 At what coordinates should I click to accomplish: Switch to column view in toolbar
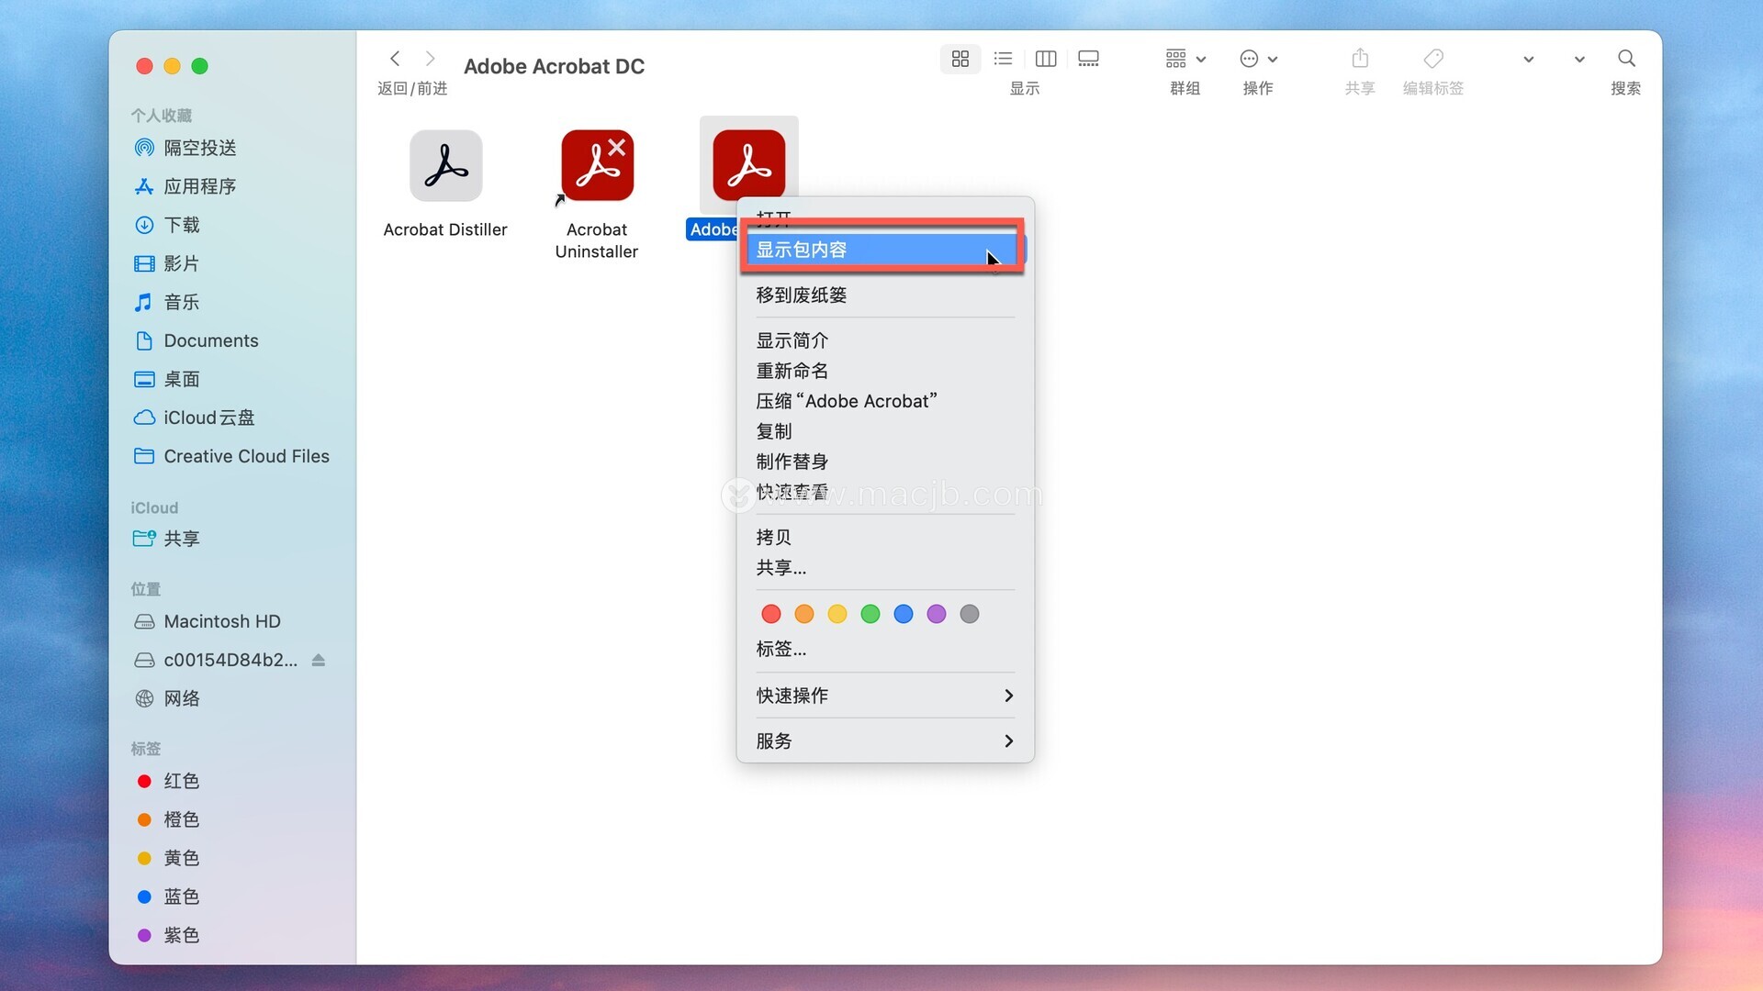(x=1045, y=59)
